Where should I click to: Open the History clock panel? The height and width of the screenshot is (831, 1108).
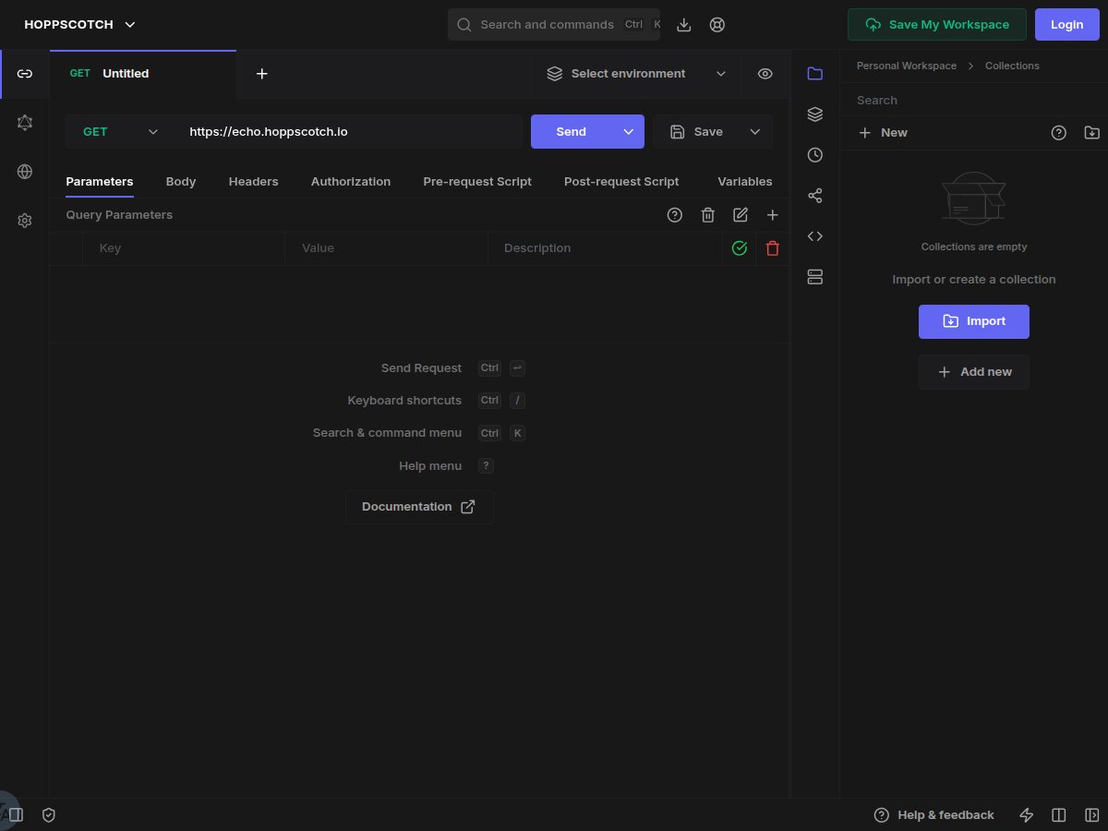(814, 155)
